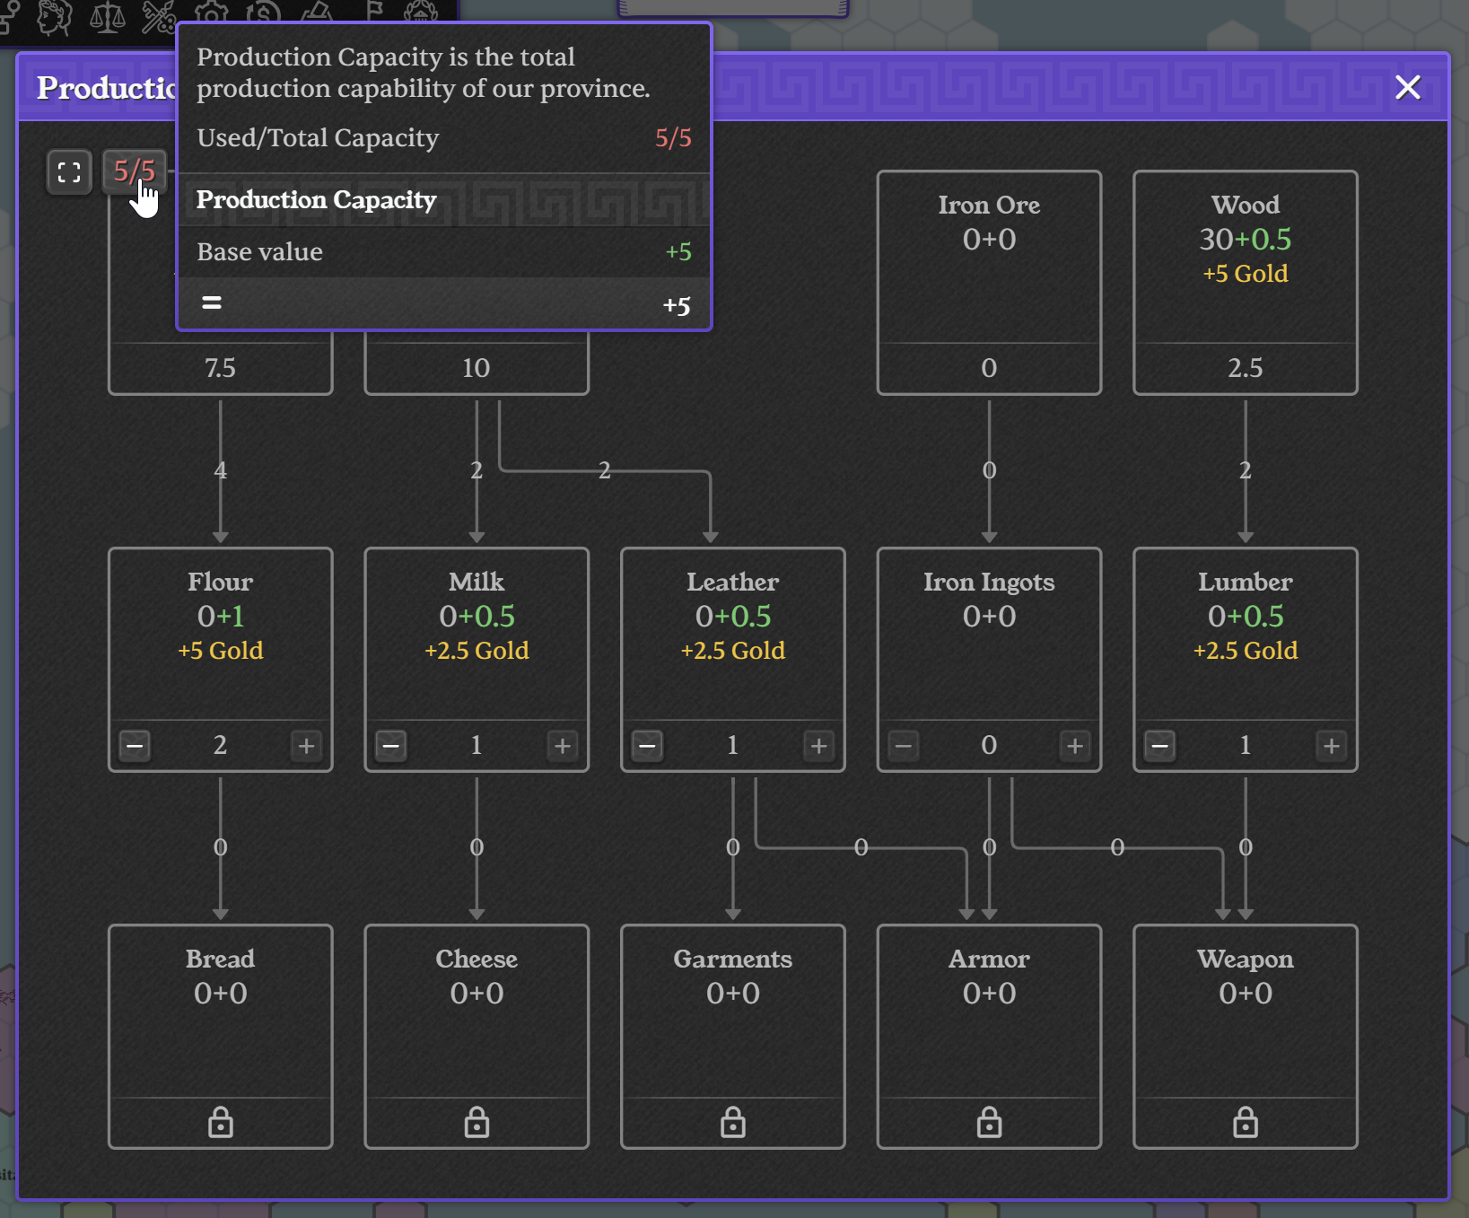Increase Leather production with plus button
1469x1218 pixels.
(818, 745)
